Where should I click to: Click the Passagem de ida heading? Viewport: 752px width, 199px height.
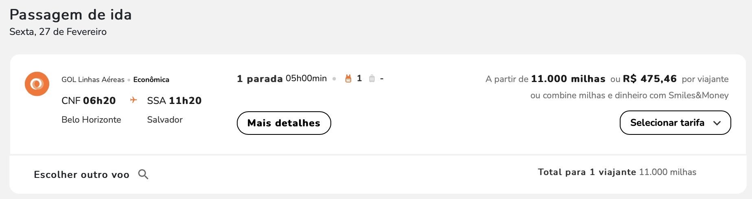pos(71,15)
